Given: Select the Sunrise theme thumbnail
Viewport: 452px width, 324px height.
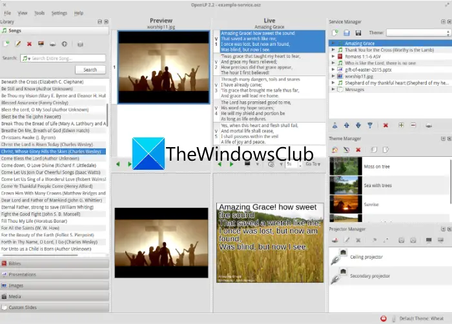Looking at the screenshot, I should click(x=345, y=205).
